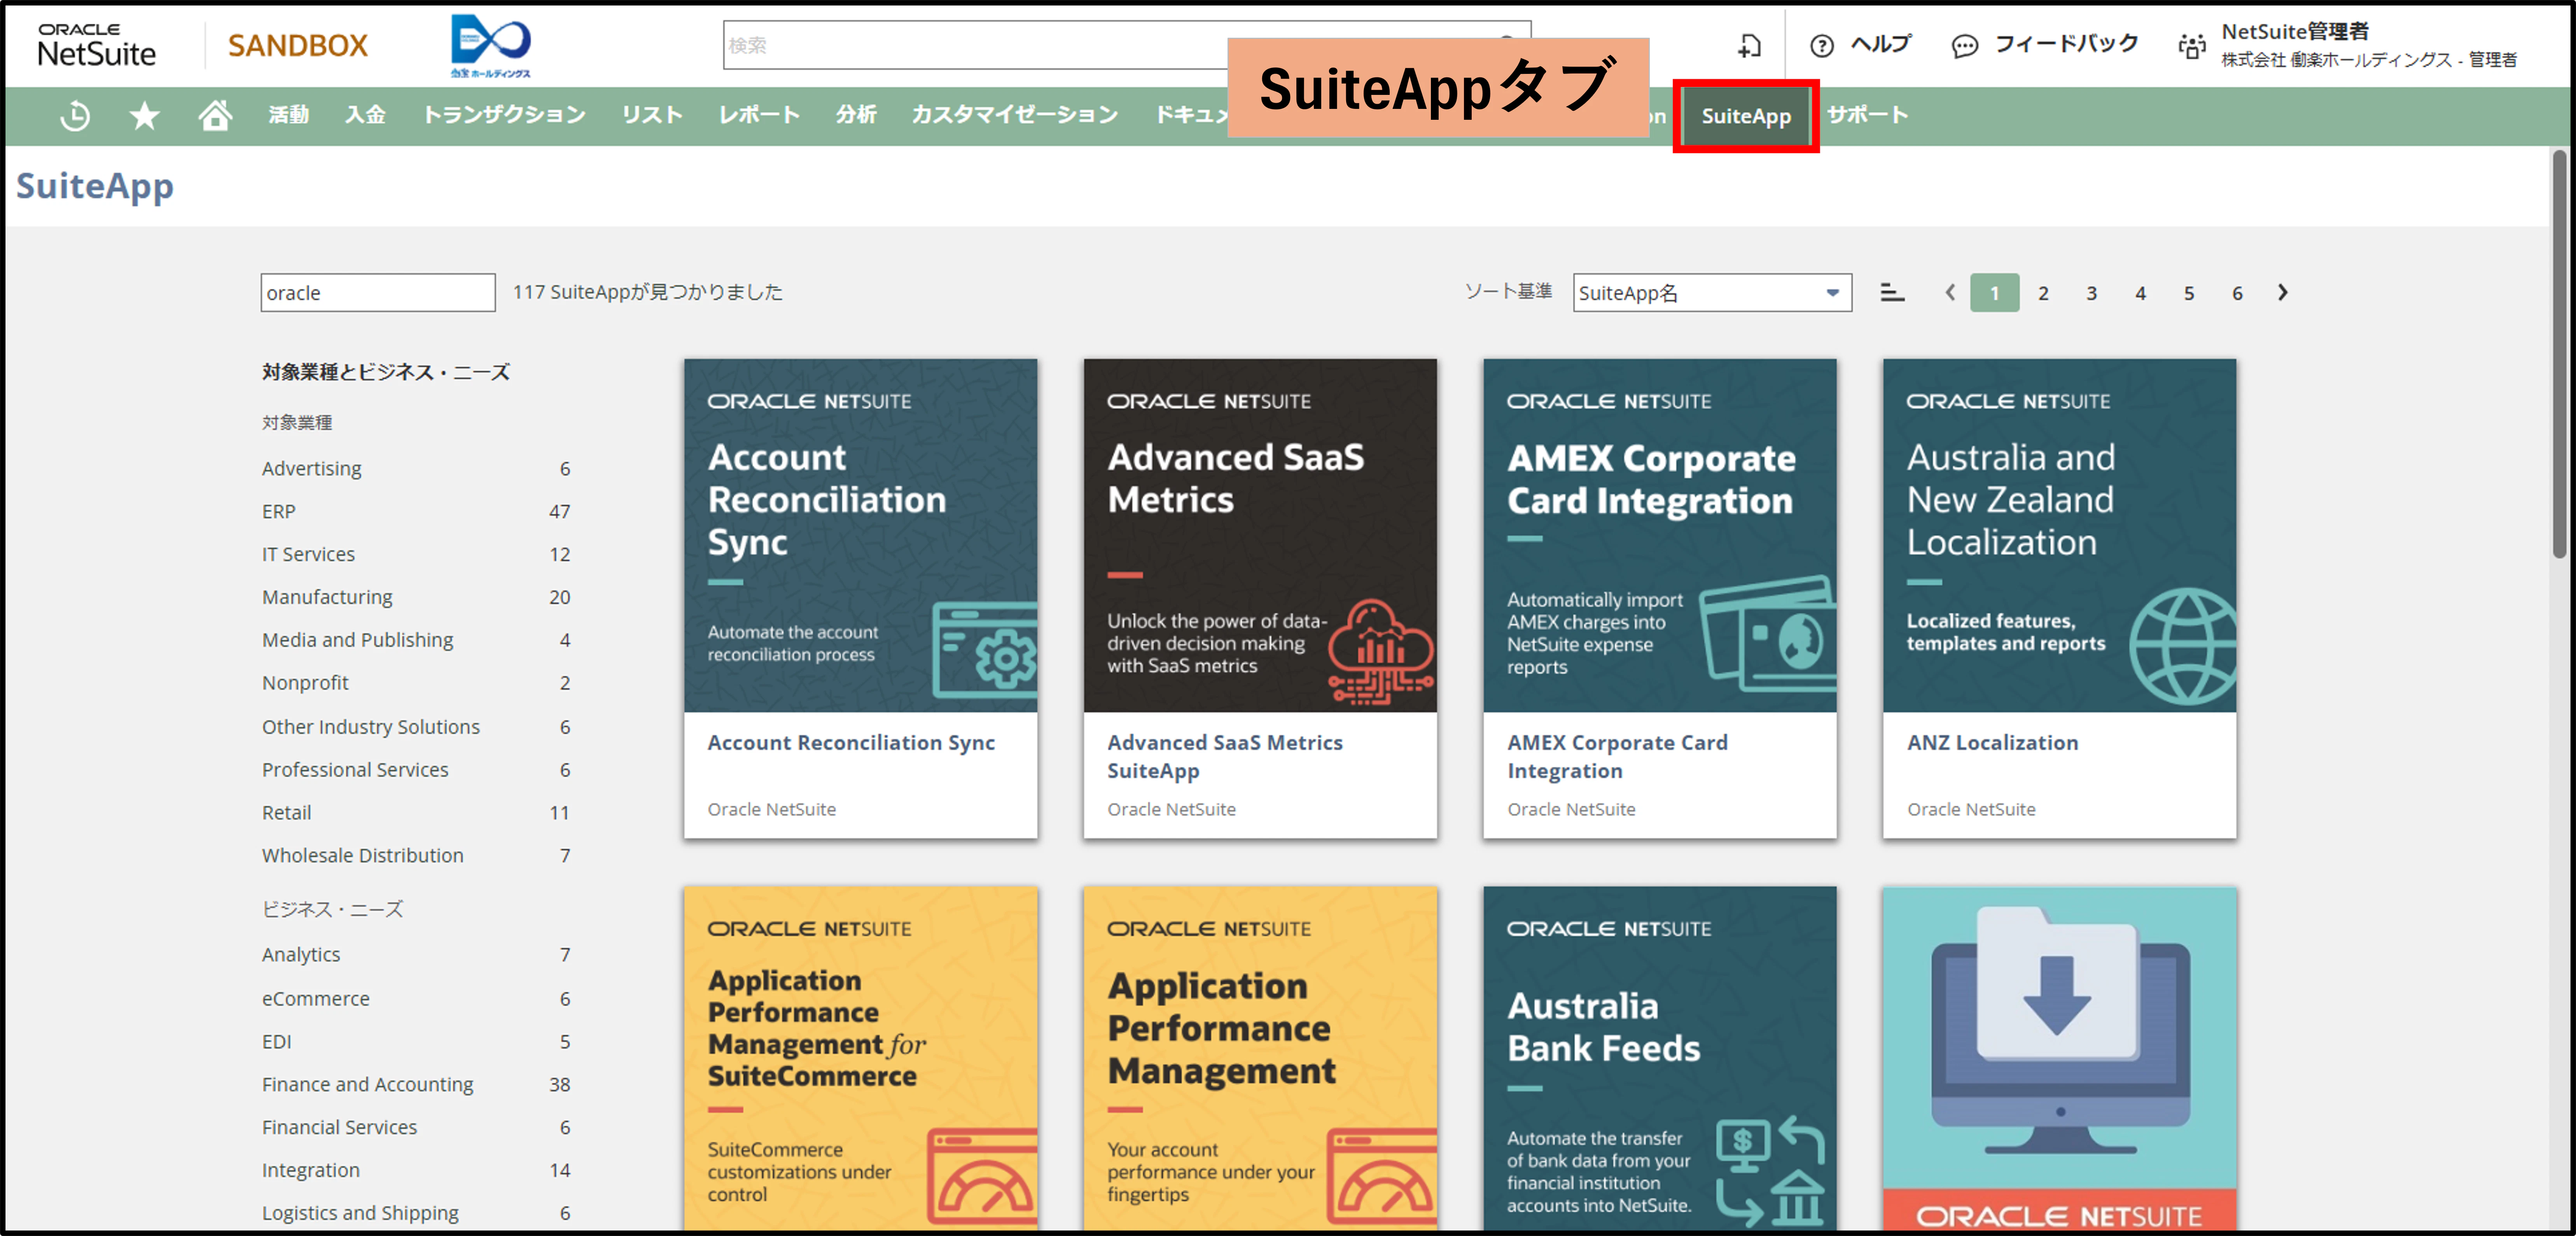The height and width of the screenshot is (1236, 2576).
Task: Go to page 6
Action: click(x=2237, y=293)
